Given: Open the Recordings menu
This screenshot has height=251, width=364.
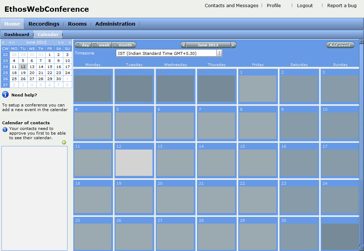Looking at the screenshot, I should tap(44, 24).
